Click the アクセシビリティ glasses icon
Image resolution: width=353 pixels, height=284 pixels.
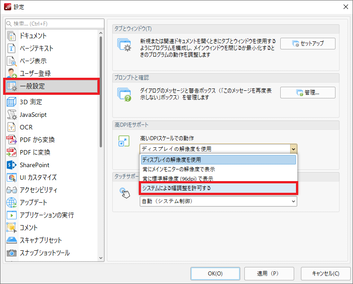click(x=12, y=190)
